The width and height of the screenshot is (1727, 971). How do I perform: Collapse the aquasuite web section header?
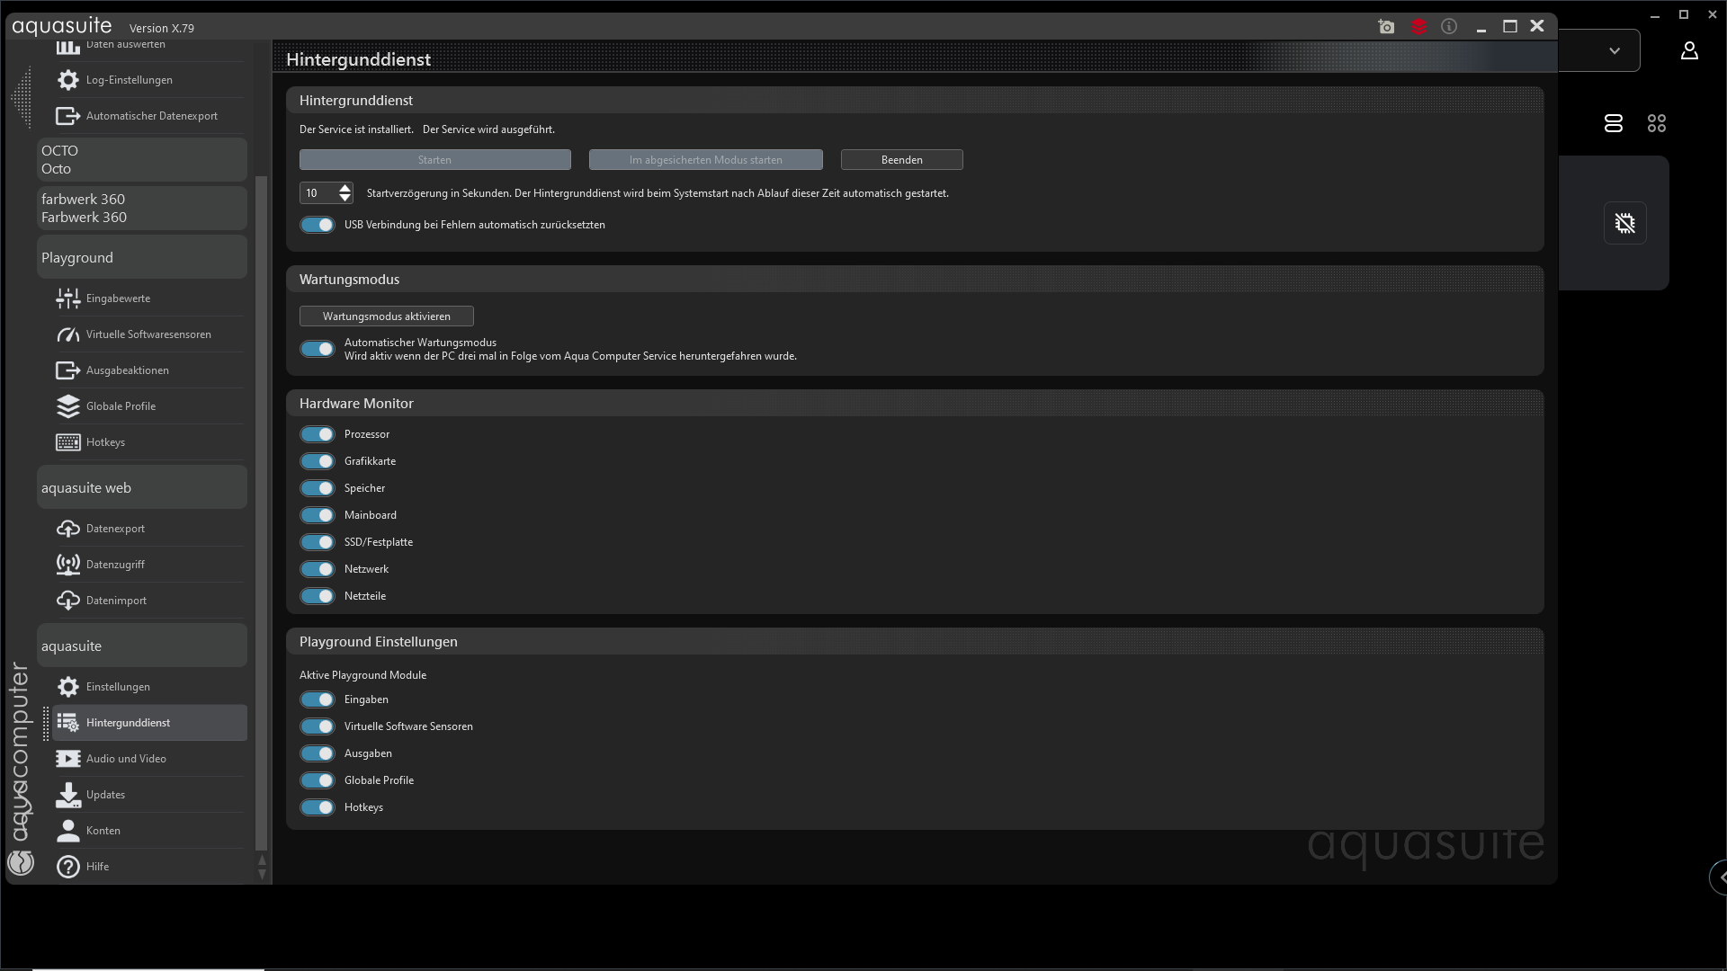142,488
